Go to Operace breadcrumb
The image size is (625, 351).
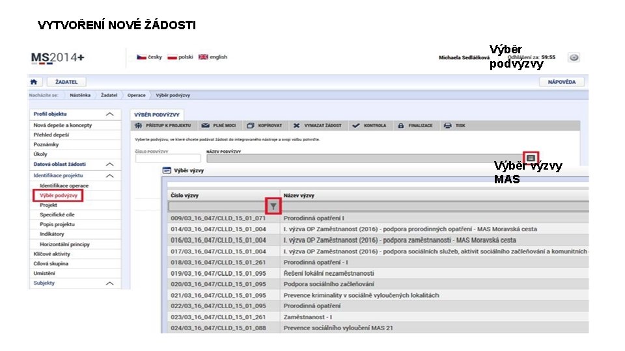click(x=136, y=95)
